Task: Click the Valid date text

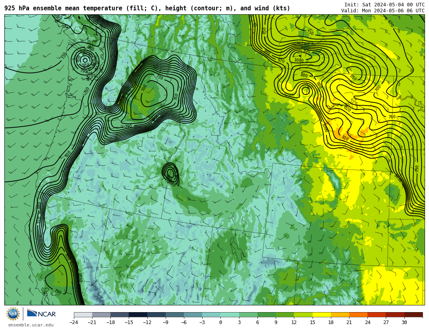Action: 383,11
